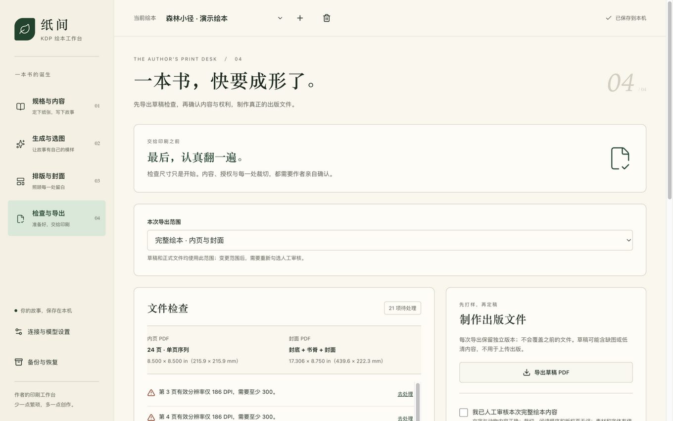Image resolution: width=673 pixels, height=421 pixels.
Task: Click the text 24 页 · 单页序列
Action: coord(168,350)
